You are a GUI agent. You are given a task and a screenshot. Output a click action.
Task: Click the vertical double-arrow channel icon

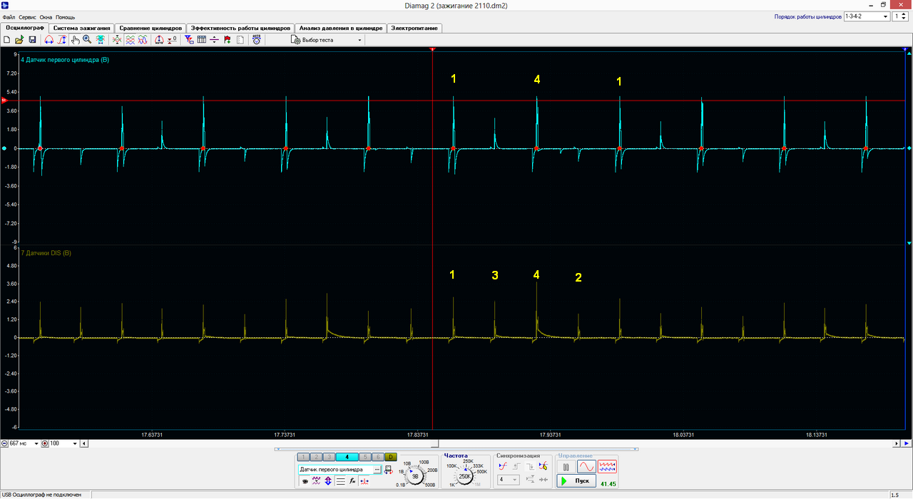328,481
